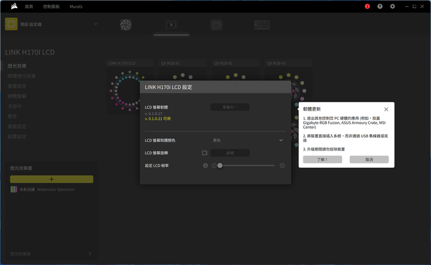Screen dimensions: 431x265
Task: Select 硬體螢幕 in the sidebar
Action: [x=17, y=96]
